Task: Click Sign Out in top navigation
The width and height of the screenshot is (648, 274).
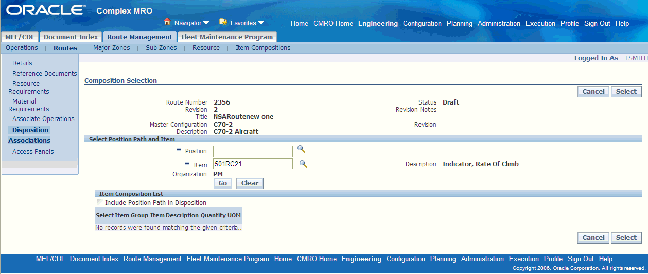Action: (x=597, y=23)
